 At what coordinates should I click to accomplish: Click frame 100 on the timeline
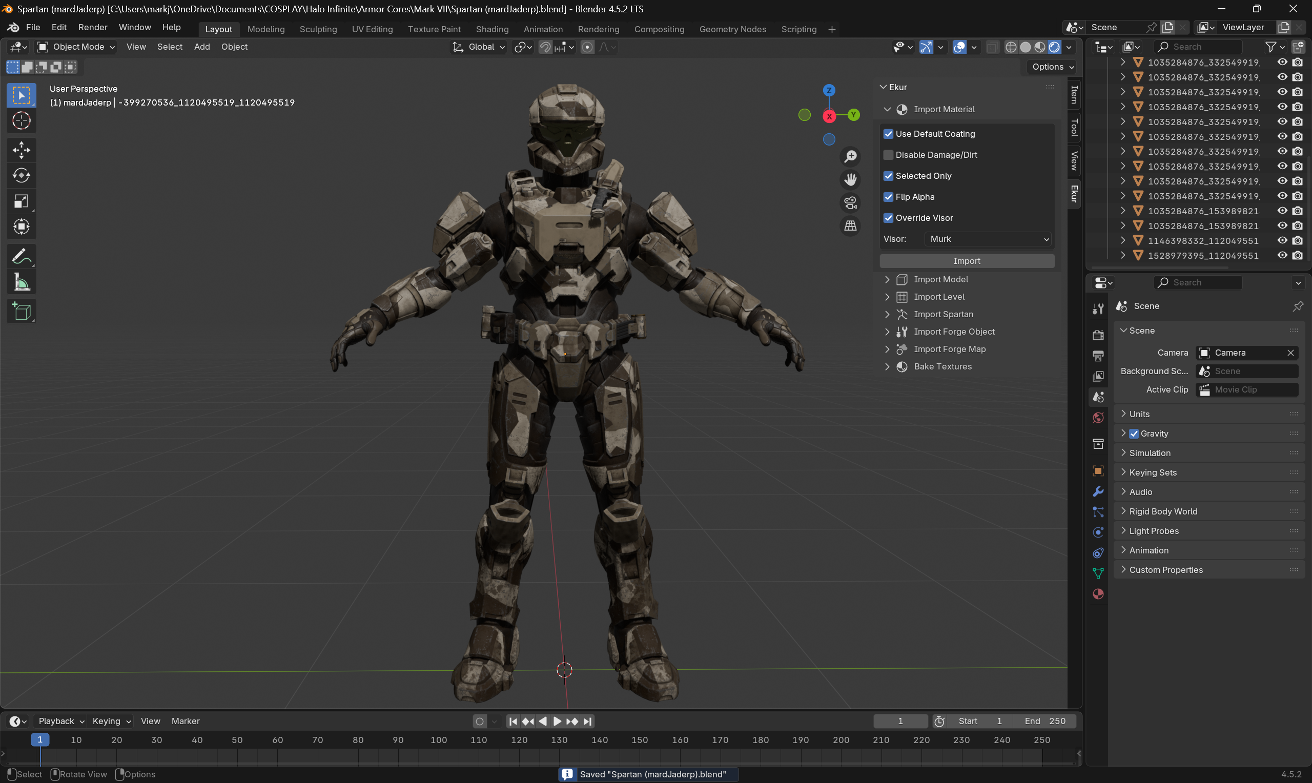tap(438, 740)
